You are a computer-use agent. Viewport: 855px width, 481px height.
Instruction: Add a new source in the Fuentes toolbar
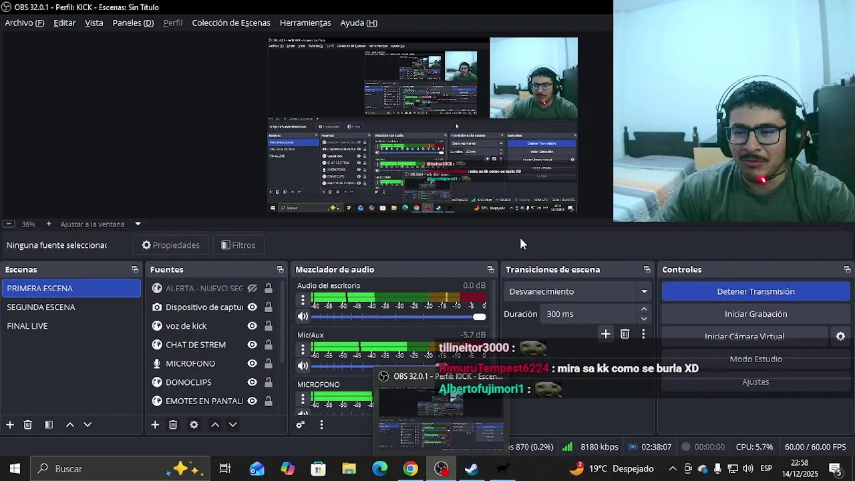pyautogui.click(x=155, y=425)
